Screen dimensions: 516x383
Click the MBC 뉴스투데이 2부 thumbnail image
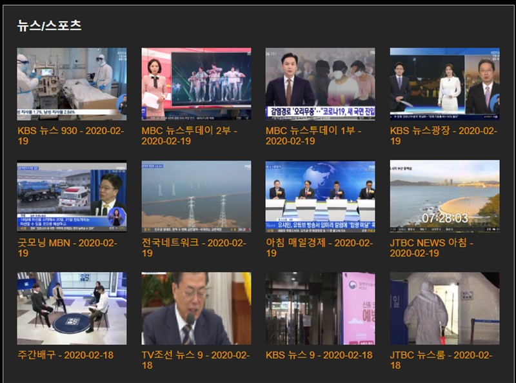pyautogui.click(x=196, y=84)
